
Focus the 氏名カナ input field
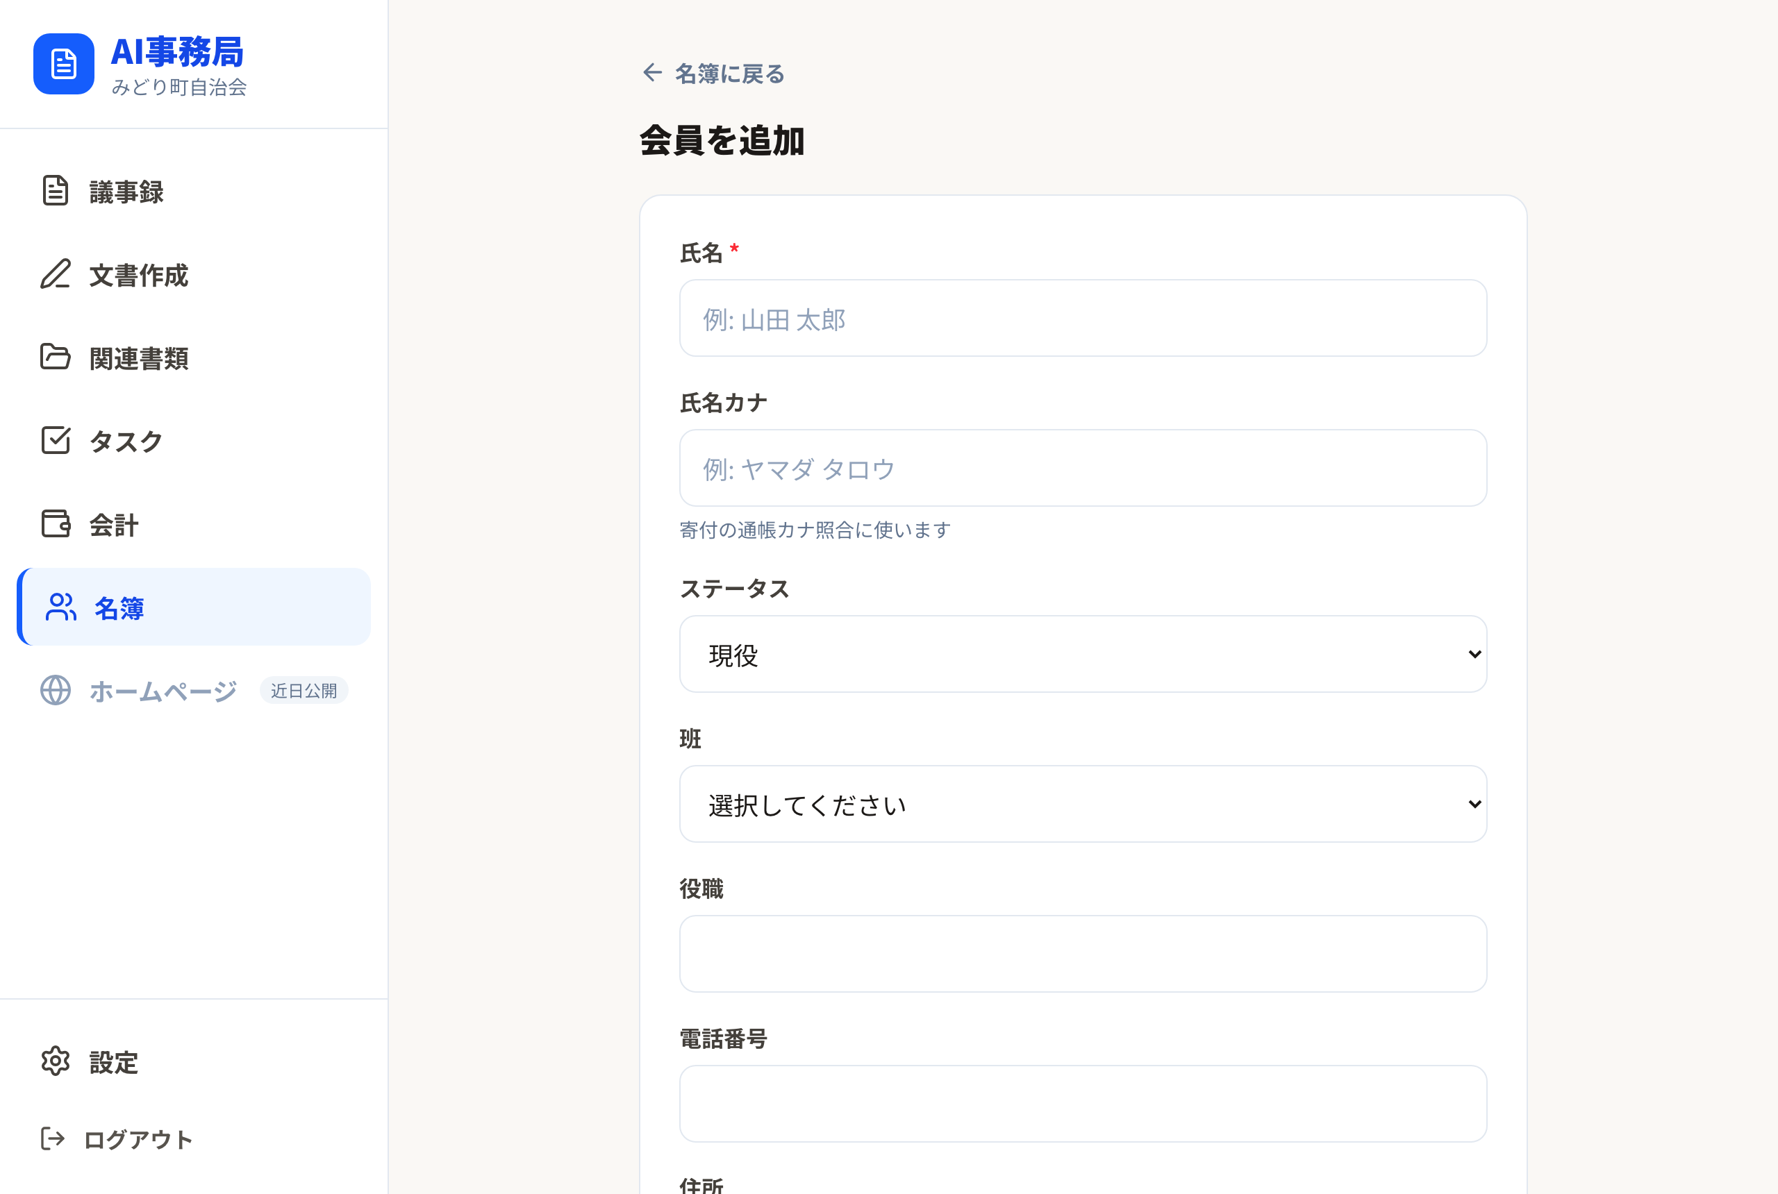[x=1083, y=469]
